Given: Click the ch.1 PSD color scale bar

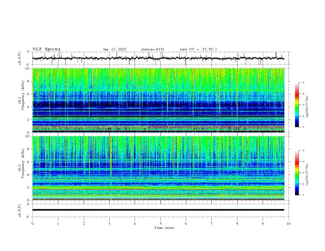Looking at the screenshot, I should click(x=297, y=105).
